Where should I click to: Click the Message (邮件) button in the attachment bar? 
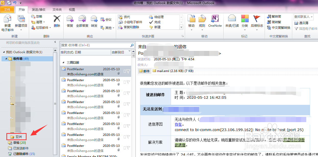click(x=144, y=71)
